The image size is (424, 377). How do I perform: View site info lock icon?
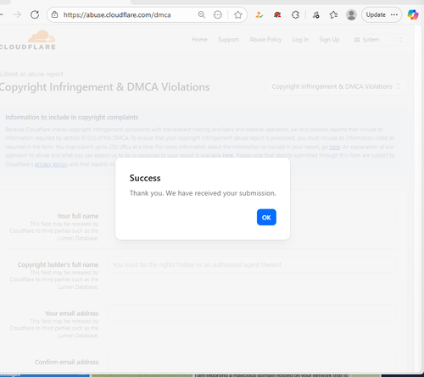[x=55, y=14]
